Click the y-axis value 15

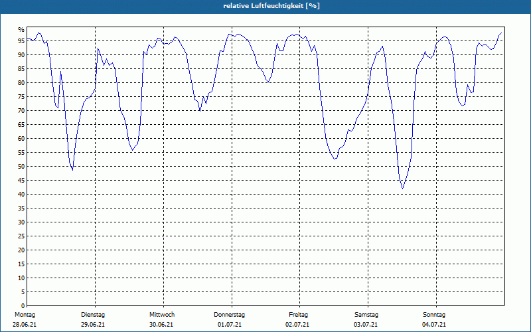click(x=21, y=264)
